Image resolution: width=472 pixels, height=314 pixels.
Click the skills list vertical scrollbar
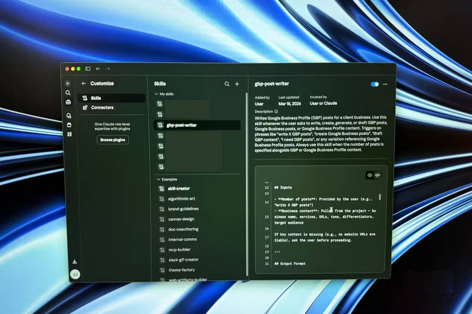[247, 184]
